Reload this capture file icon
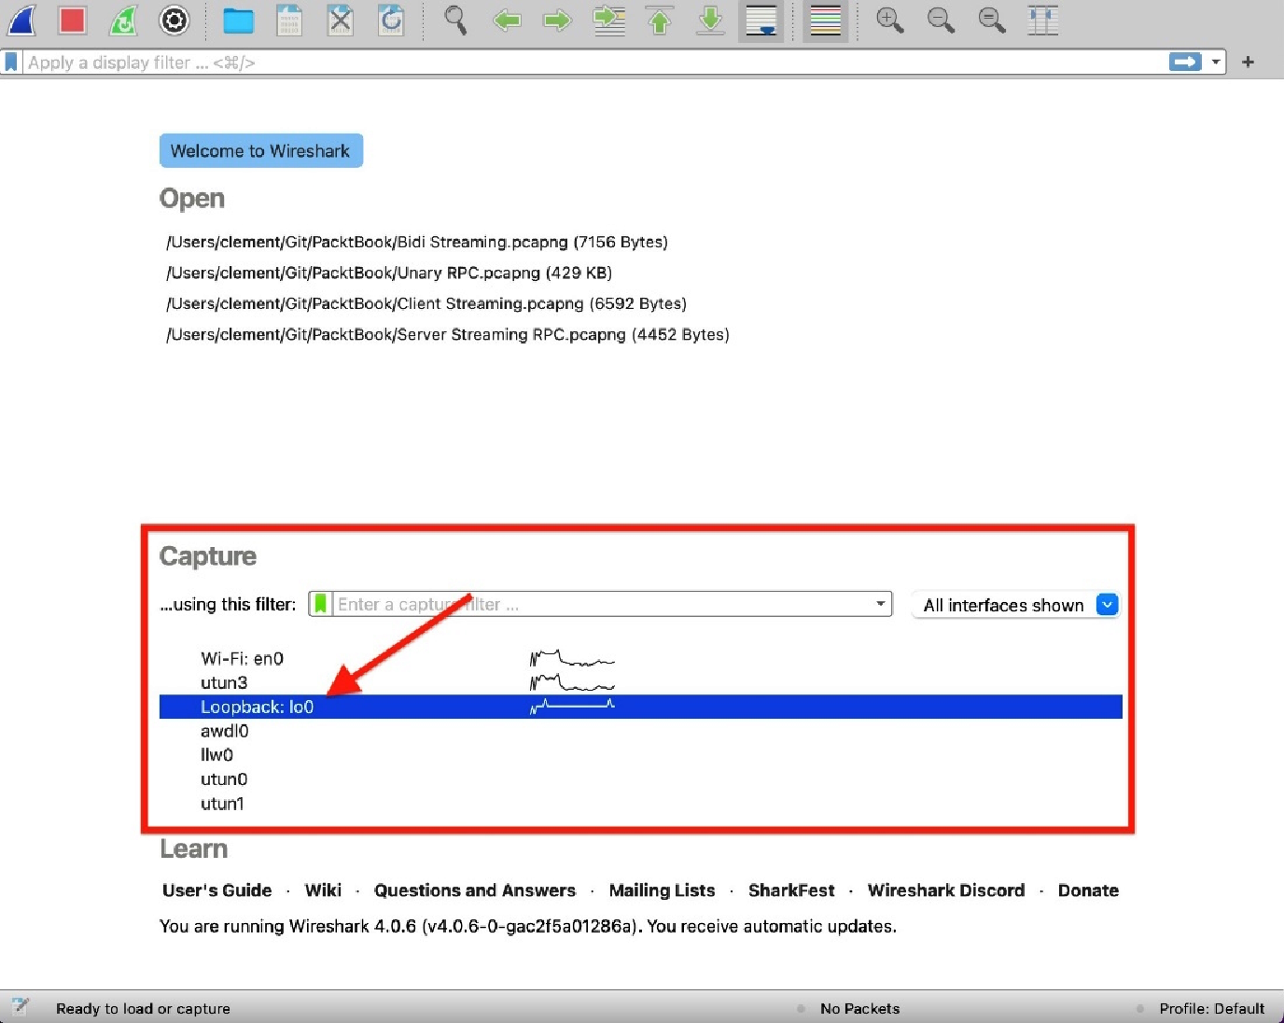 tap(391, 20)
